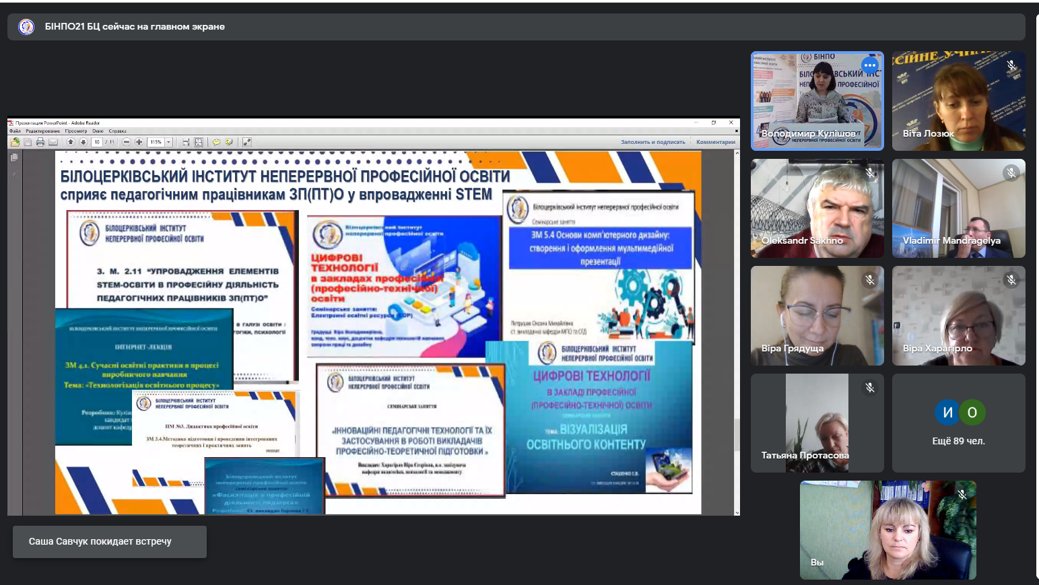Select the highlight text tool icon
This screenshot has width=1039, height=585.
(229, 142)
